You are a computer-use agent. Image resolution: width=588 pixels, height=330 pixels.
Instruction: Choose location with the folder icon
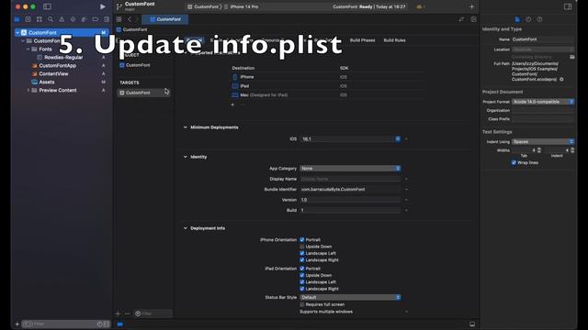[571, 57]
